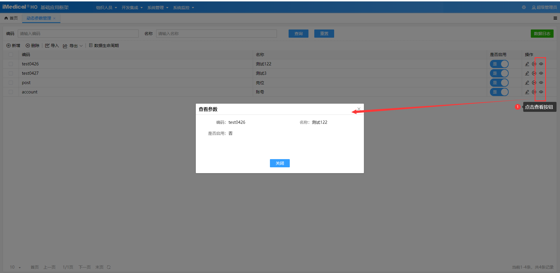Click the delete icon for test0427 row
The height and width of the screenshot is (273, 560).
534,73
